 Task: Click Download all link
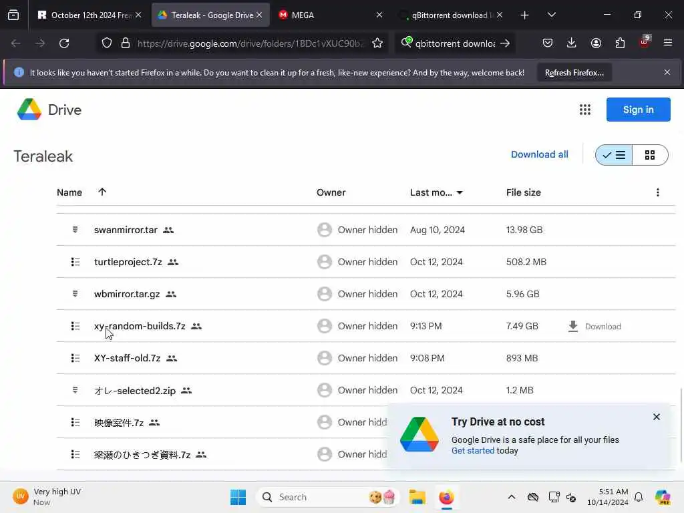(540, 154)
